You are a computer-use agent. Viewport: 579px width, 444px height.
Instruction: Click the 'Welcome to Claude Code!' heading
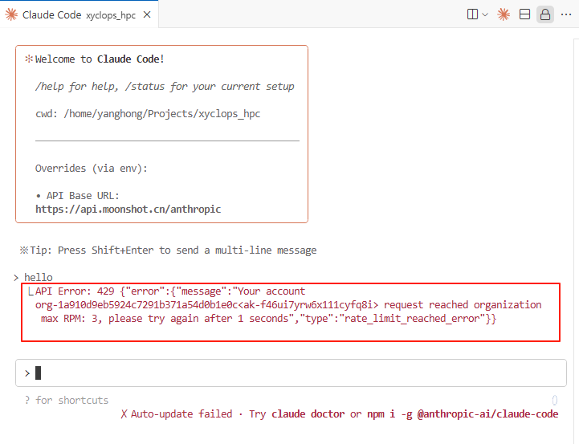tap(100, 59)
